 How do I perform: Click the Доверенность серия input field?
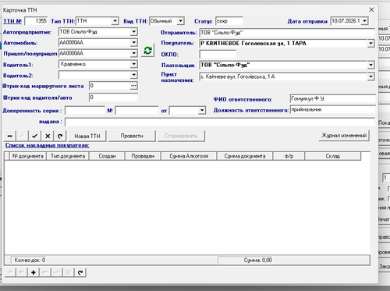(85, 111)
